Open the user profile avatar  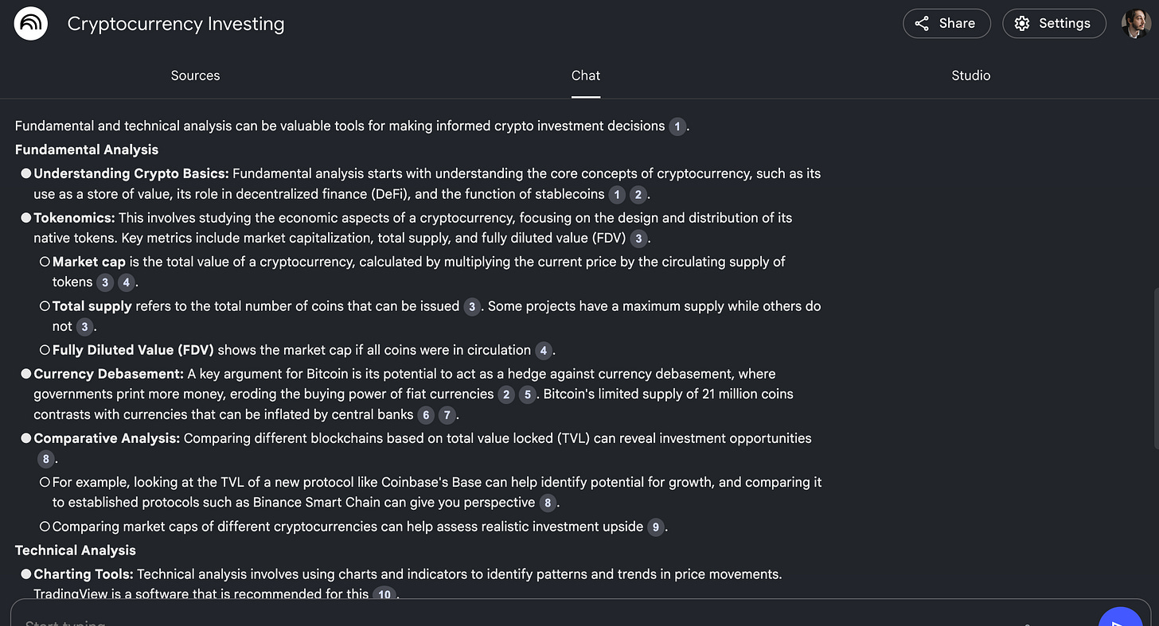tap(1136, 24)
